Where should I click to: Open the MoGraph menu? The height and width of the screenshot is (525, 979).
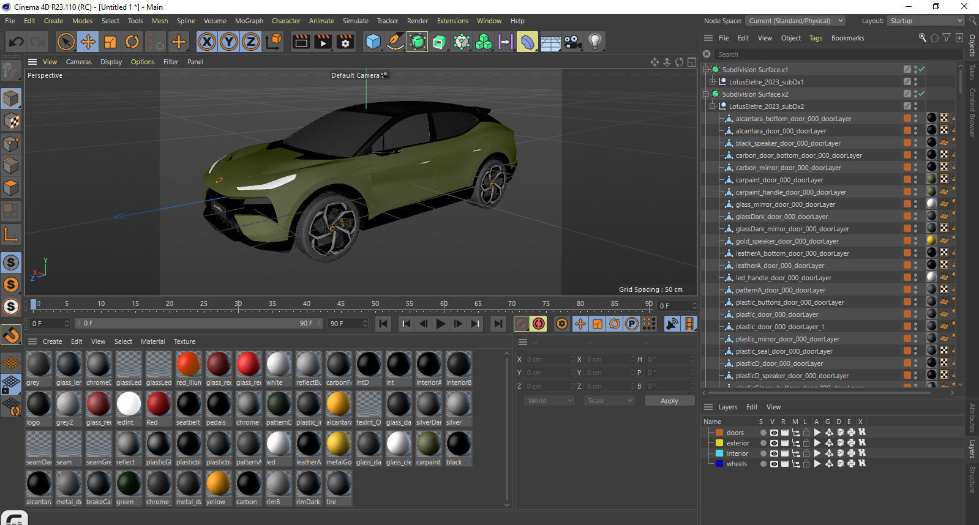[x=249, y=21]
